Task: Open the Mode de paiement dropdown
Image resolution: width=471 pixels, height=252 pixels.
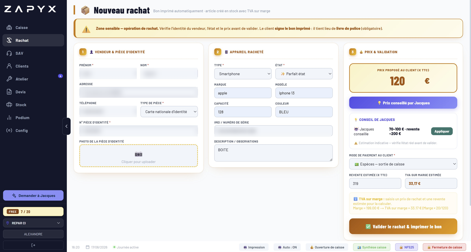Action: pyautogui.click(x=403, y=164)
